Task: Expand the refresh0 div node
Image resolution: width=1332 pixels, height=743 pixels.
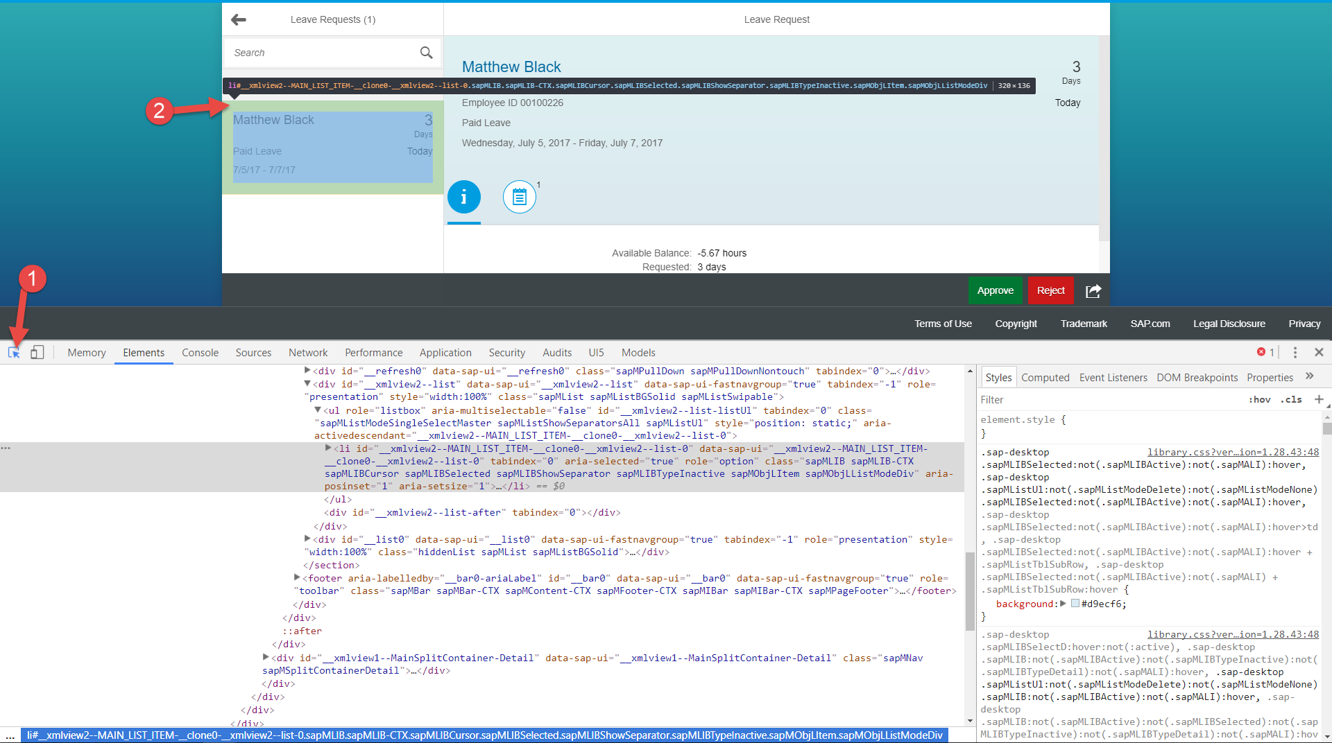Action: pyautogui.click(x=307, y=371)
